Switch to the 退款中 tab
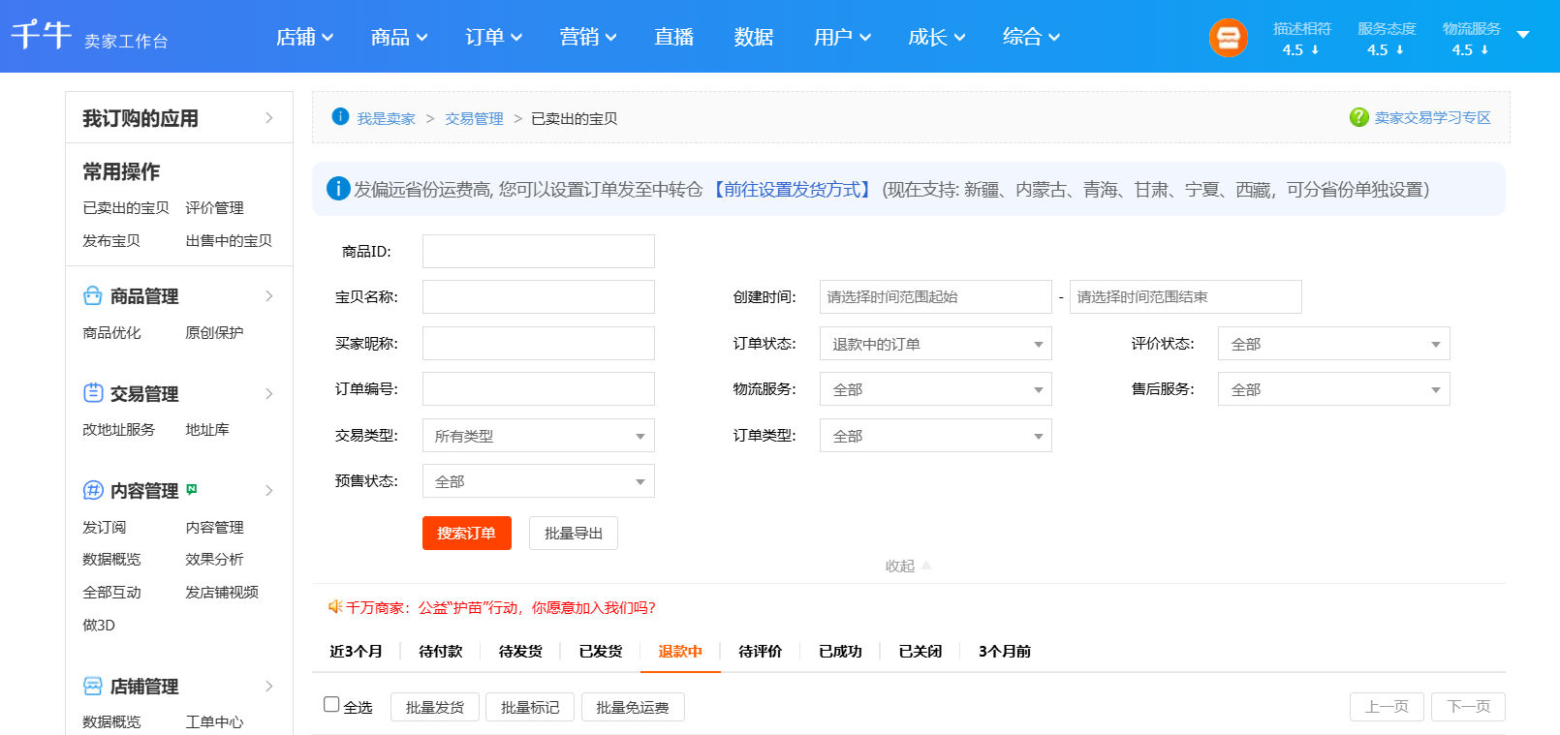Viewport: 1560px width, 735px height. 680,652
